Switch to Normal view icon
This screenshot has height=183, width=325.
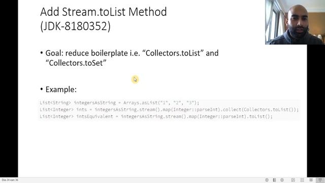click(x=293, y=180)
